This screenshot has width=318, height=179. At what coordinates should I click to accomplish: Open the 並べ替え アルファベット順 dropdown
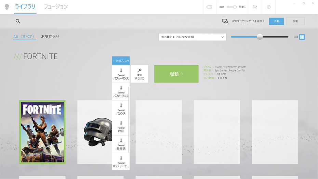(x=192, y=37)
